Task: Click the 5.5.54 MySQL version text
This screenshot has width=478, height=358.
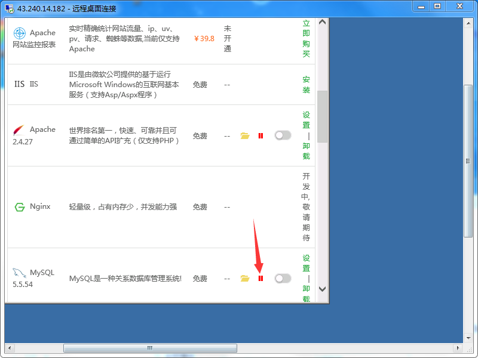Action: pos(23,285)
